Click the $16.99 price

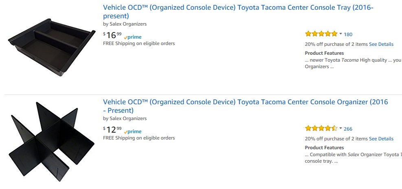[x=112, y=35]
